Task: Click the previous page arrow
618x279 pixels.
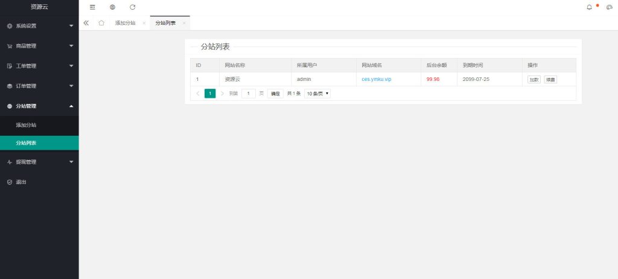Action: pos(198,94)
